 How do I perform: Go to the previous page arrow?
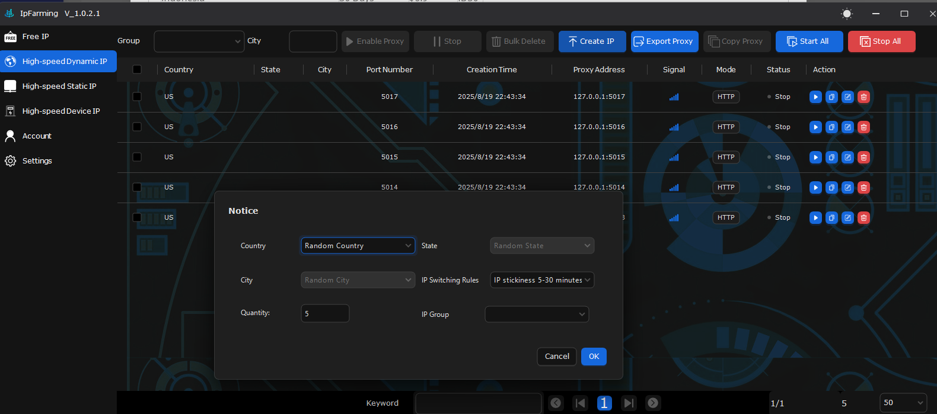[556, 403]
